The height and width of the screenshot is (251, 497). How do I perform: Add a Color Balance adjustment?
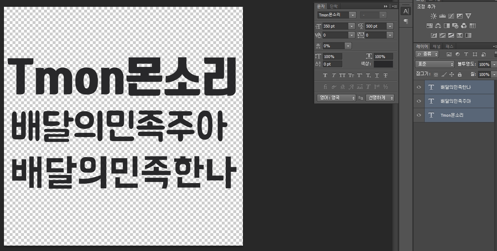tap(438, 26)
